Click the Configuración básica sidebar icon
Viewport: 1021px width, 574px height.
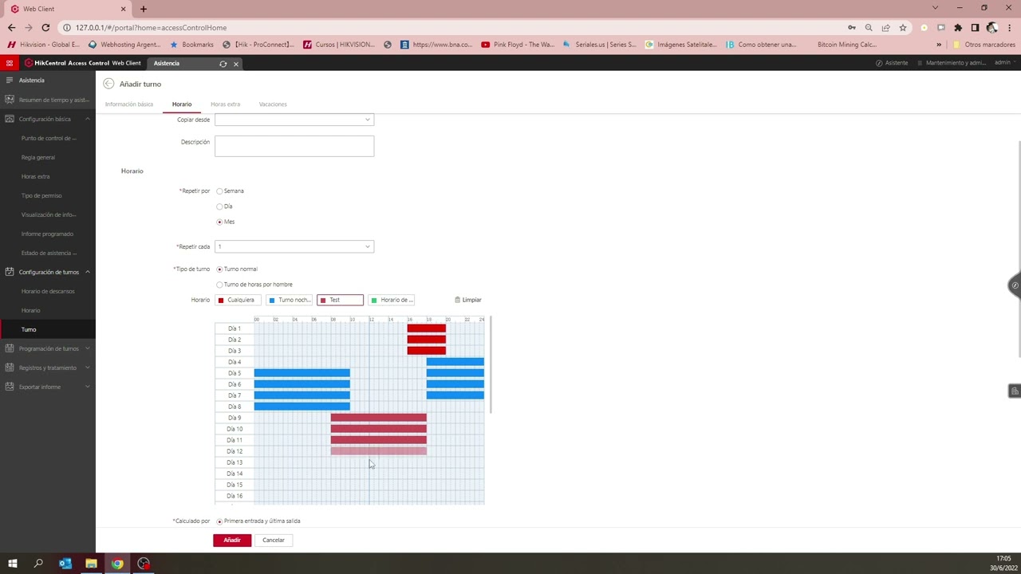[10, 119]
